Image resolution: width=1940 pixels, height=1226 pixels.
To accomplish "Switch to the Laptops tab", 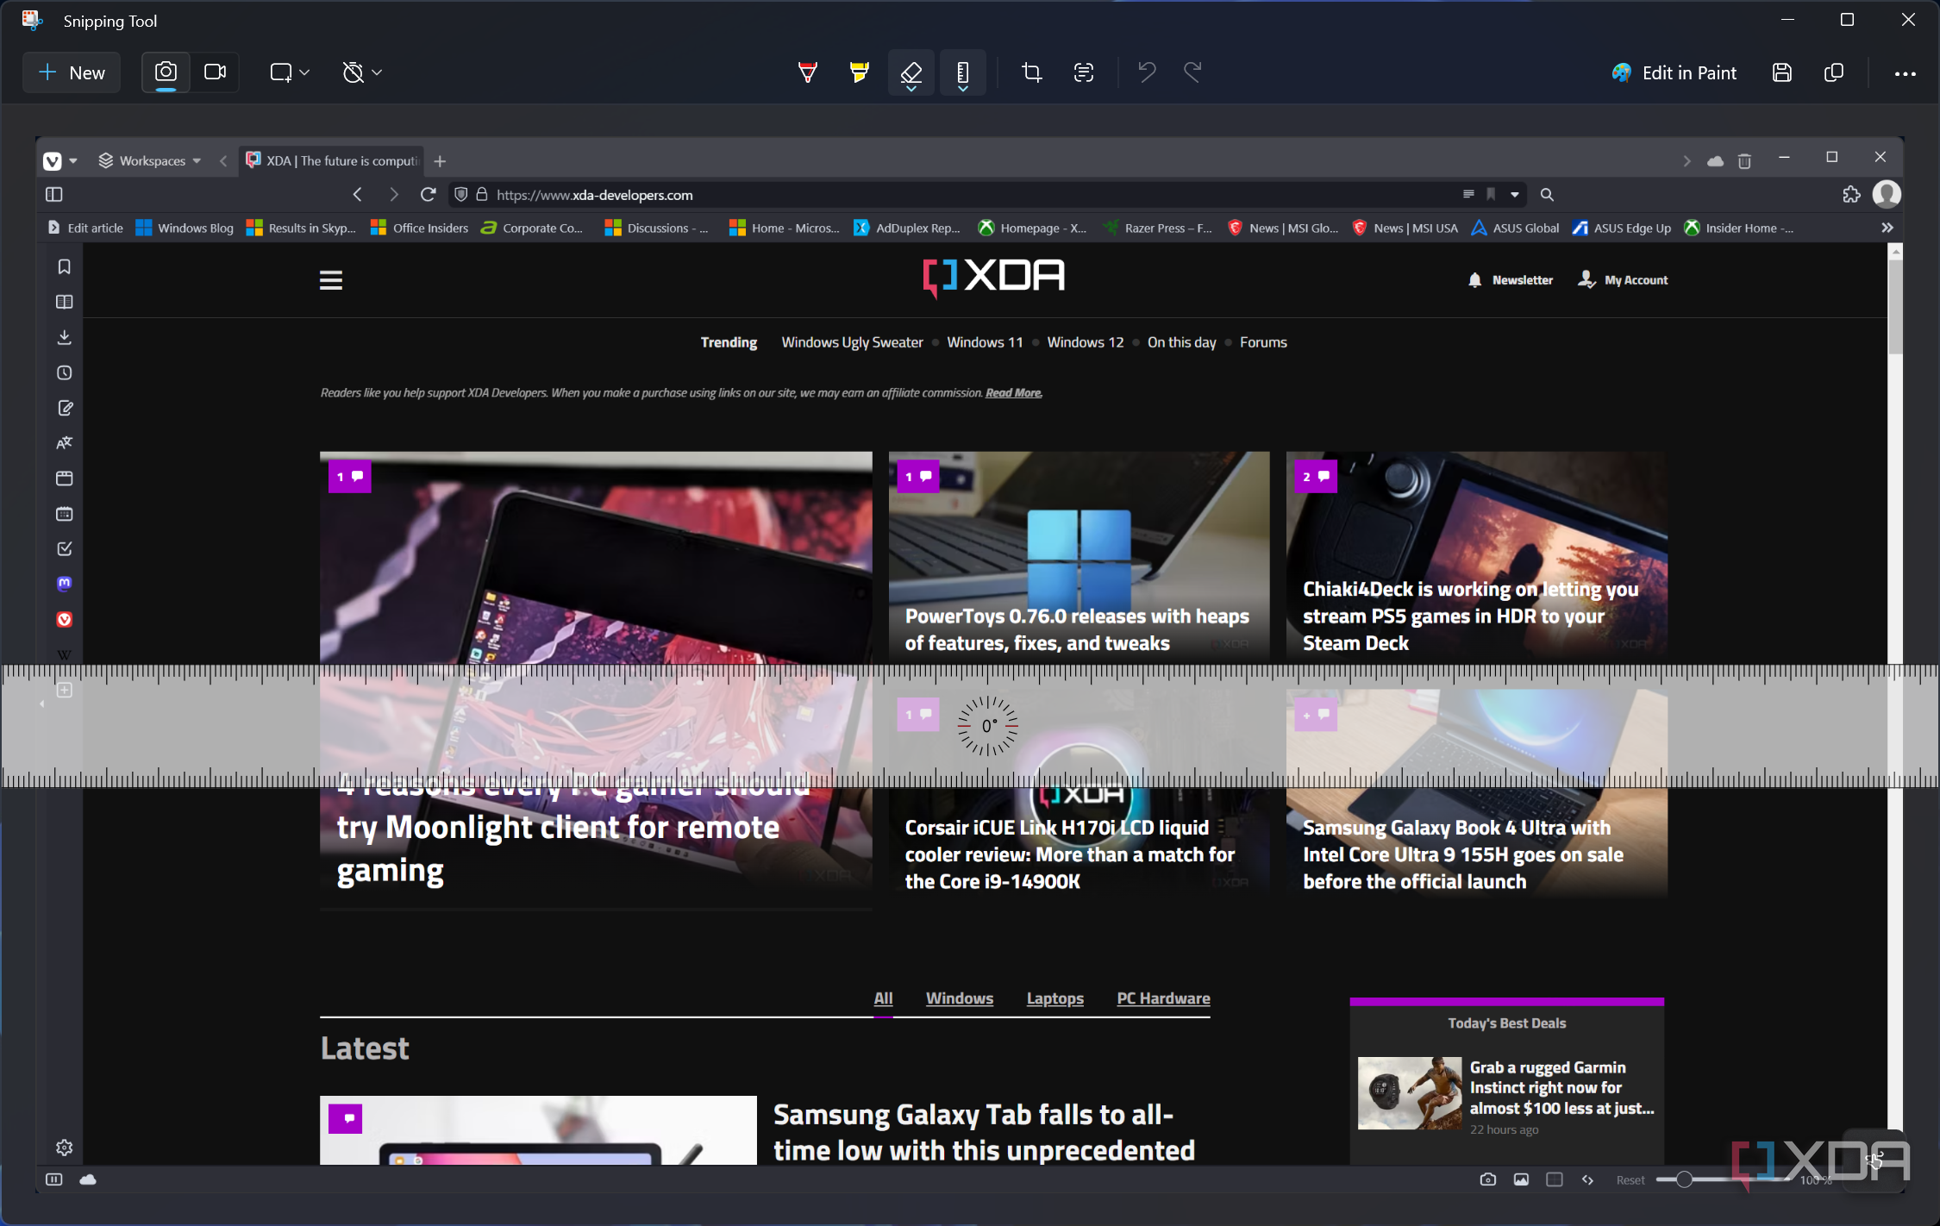I will click(1054, 998).
